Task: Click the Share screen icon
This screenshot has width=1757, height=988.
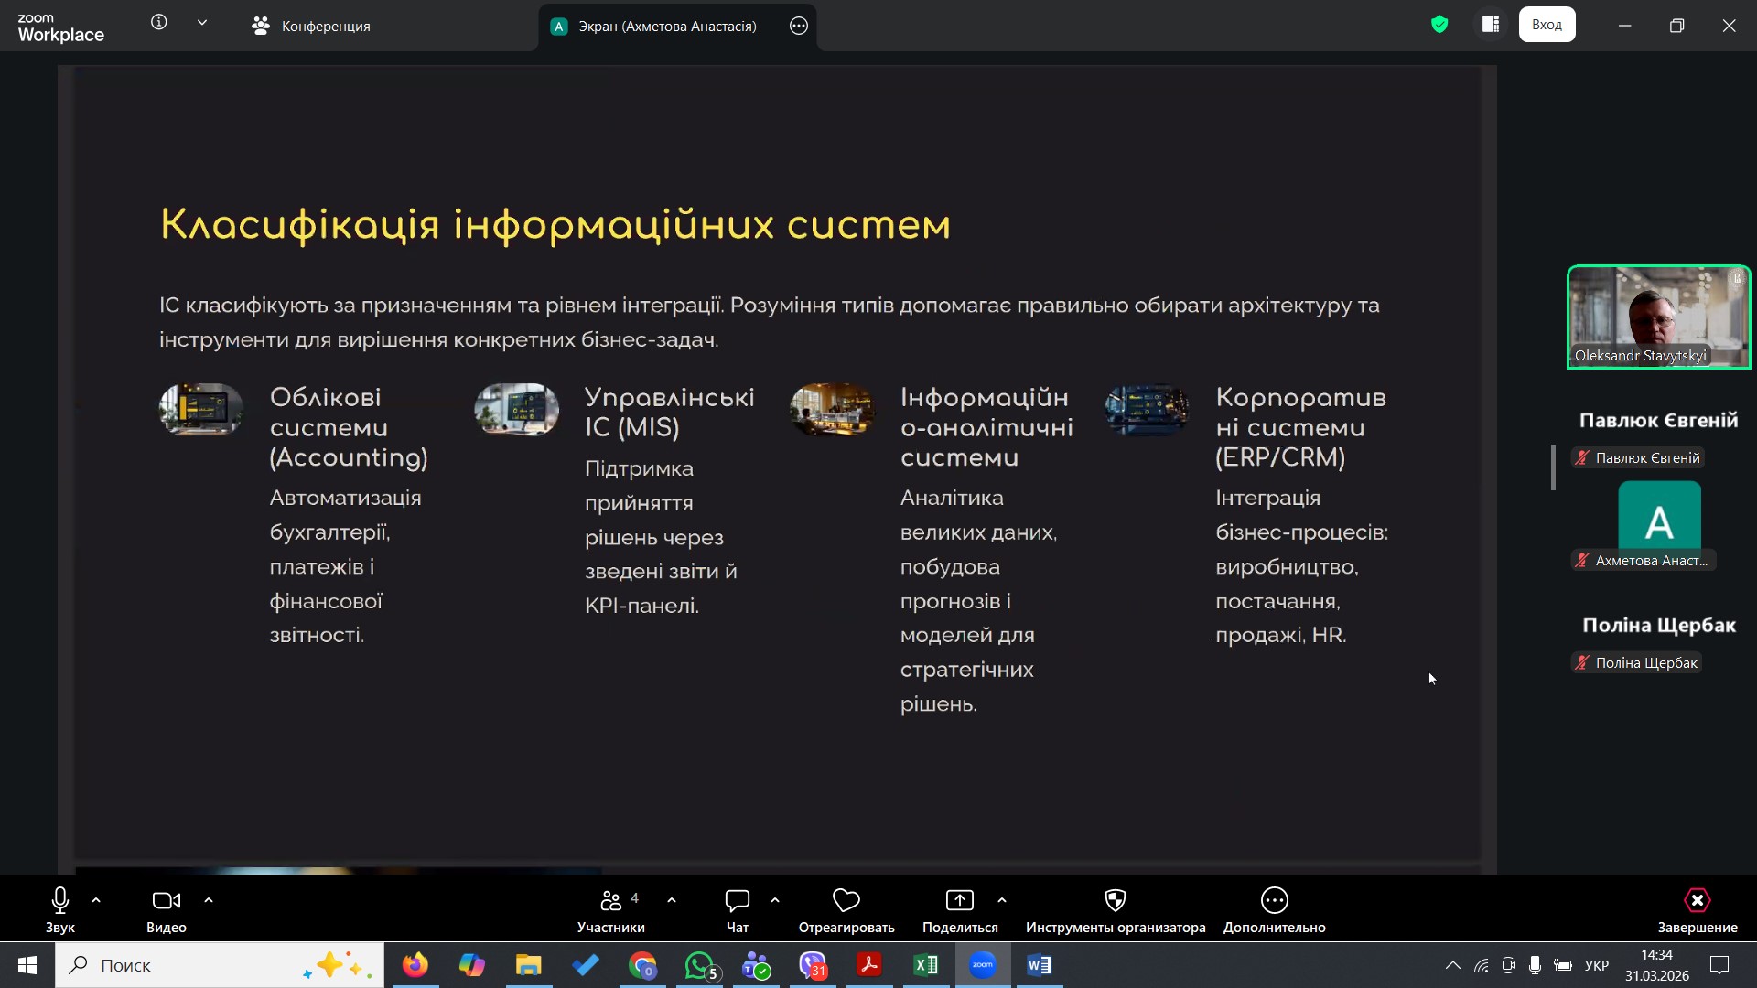Action: tap(959, 901)
